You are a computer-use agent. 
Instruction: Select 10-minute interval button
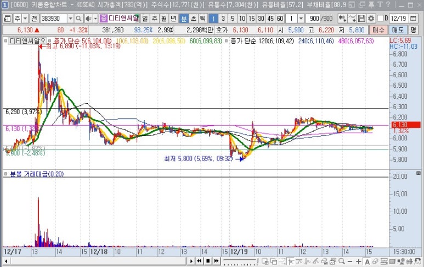[242, 19]
